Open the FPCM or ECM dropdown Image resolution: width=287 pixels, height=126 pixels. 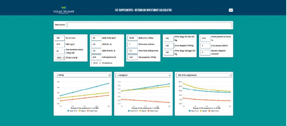(x=60, y=58)
